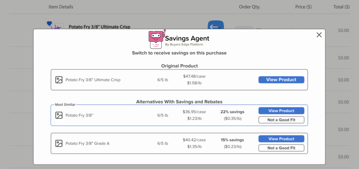This screenshot has width=359, height=169.
Task: Reject the Grade A alternative as Not a Good Fit
Action: [281, 148]
